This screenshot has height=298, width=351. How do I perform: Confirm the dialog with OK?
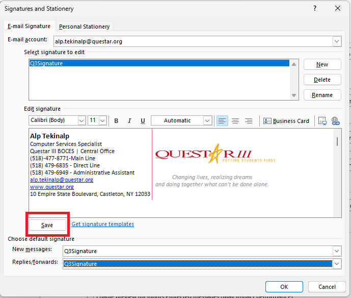pyautogui.click(x=284, y=287)
